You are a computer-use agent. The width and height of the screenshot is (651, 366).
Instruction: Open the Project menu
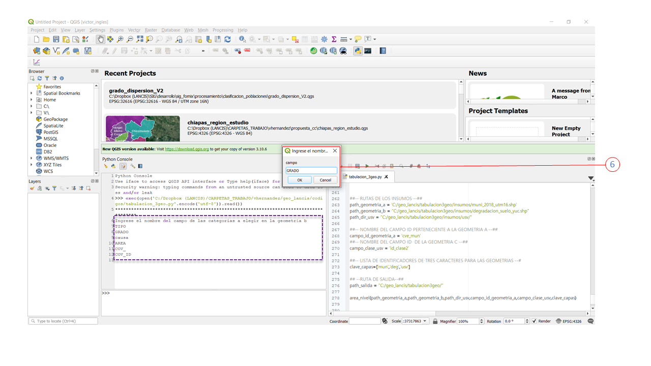click(x=38, y=30)
